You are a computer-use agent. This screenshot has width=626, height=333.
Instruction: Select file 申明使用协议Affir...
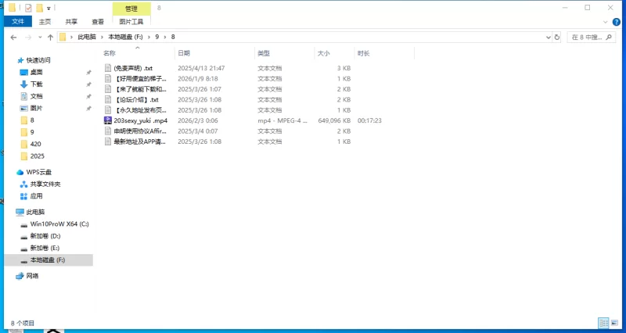coord(140,131)
